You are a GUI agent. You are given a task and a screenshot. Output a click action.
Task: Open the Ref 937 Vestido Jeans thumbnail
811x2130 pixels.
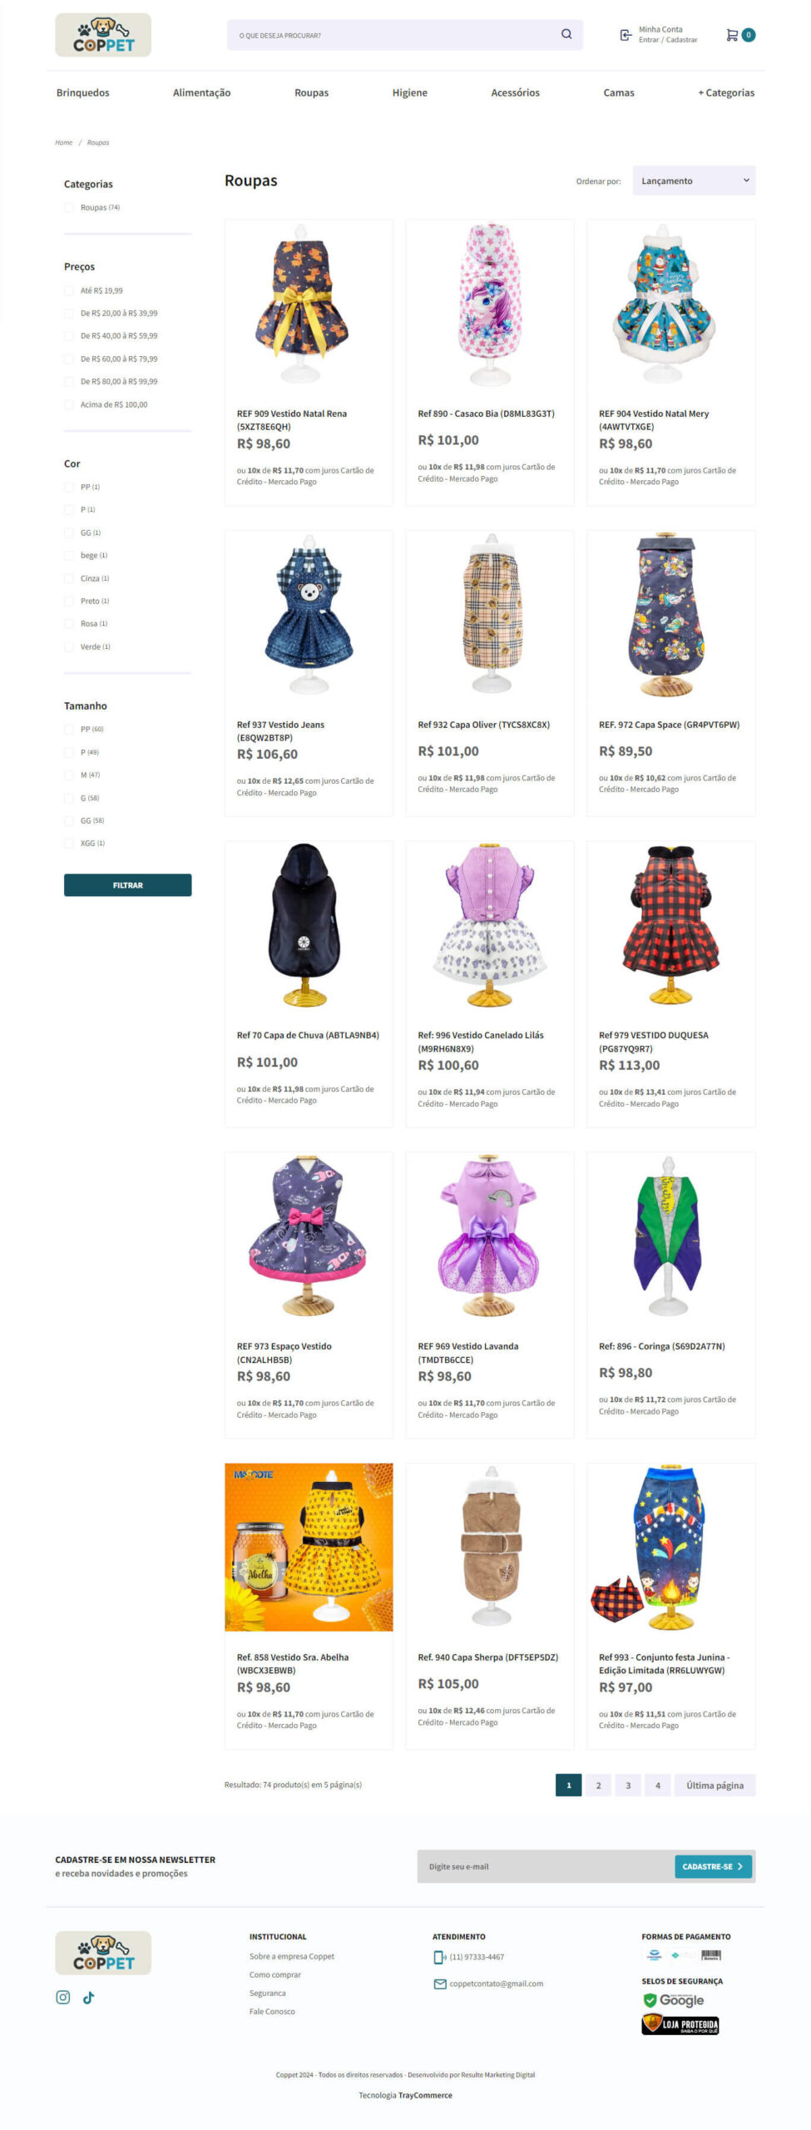(309, 614)
